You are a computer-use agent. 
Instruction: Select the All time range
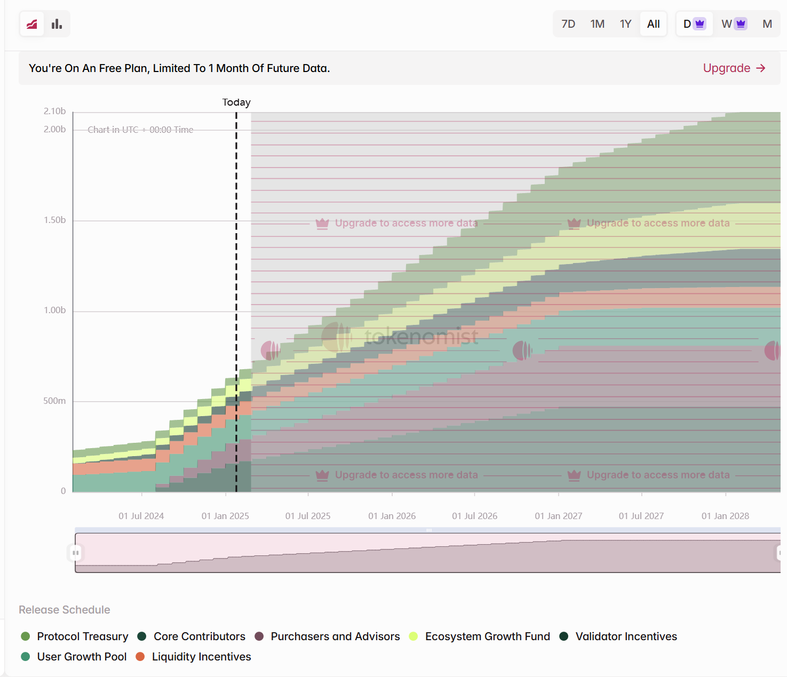click(x=653, y=24)
